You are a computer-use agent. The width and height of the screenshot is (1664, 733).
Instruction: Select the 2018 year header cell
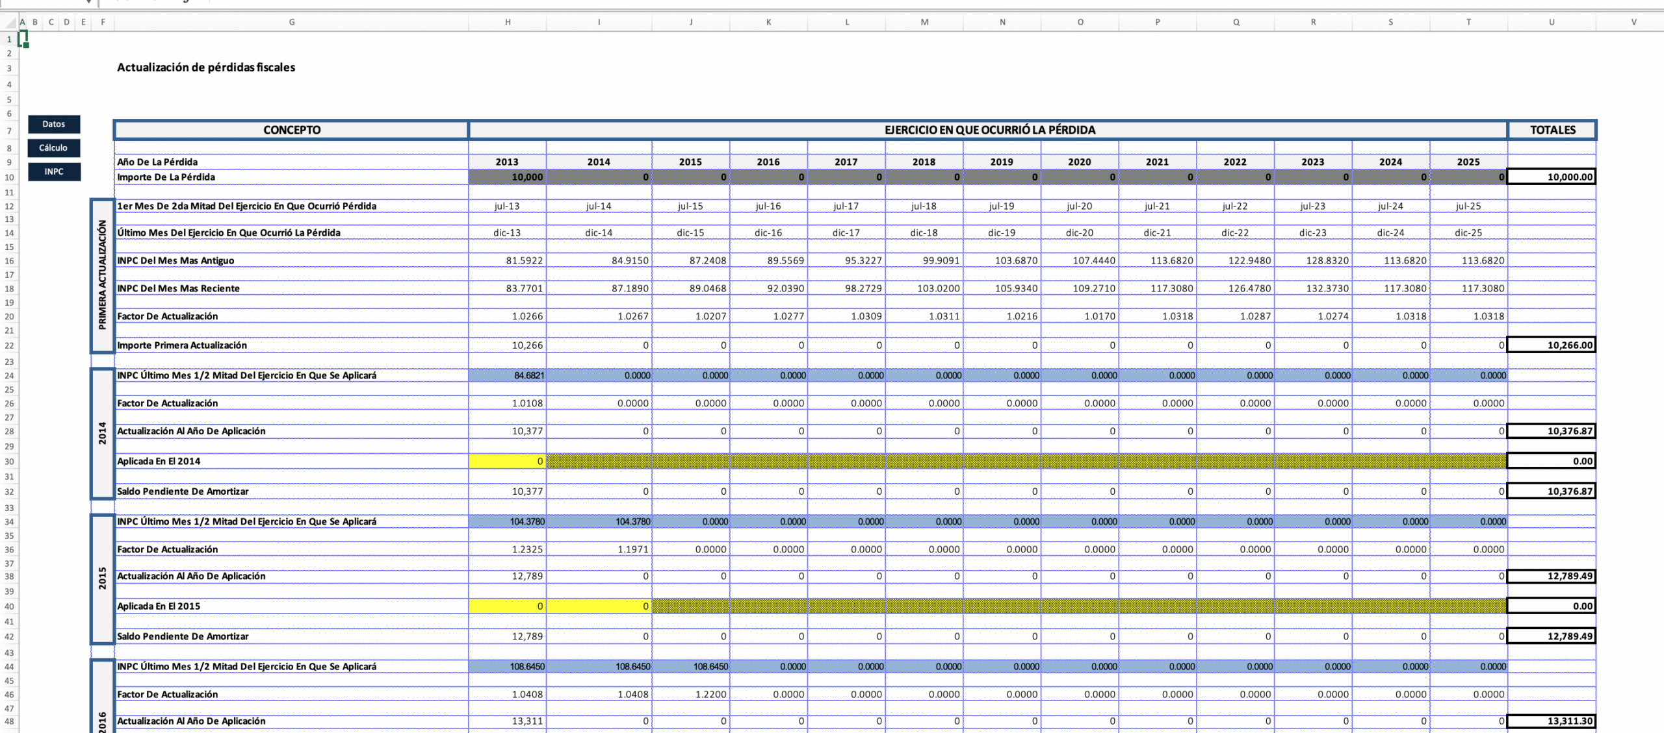click(x=924, y=162)
